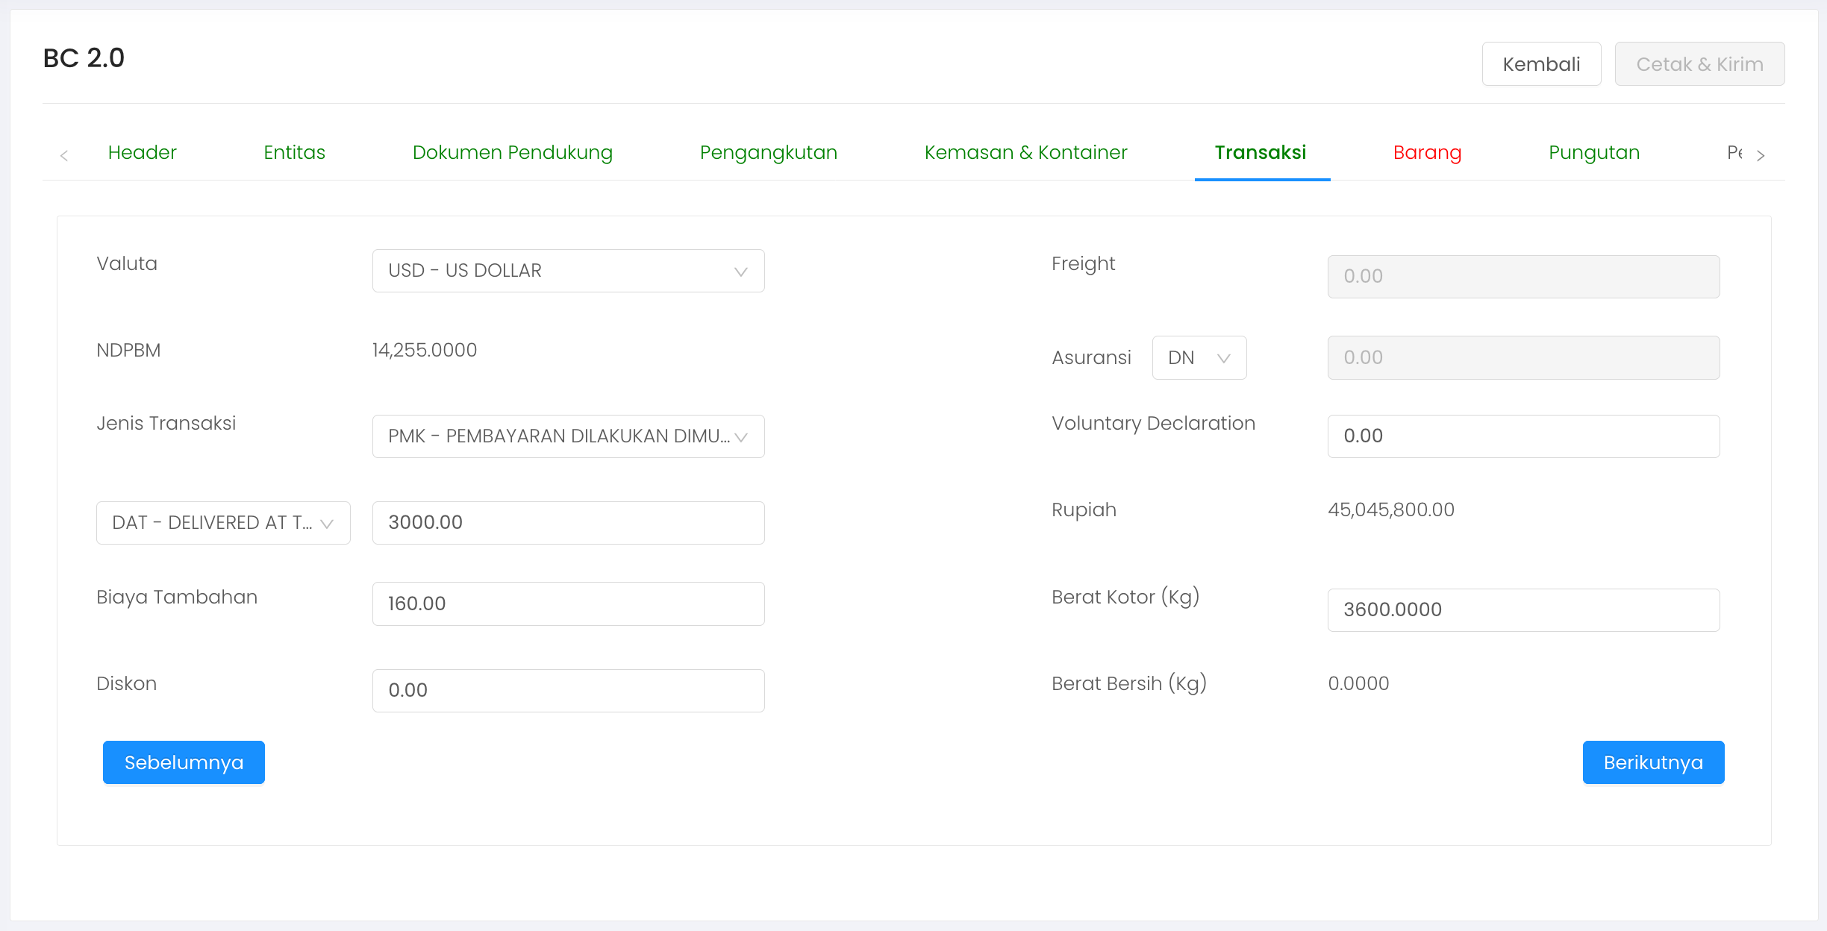Select the Pengangkutan tab
The image size is (1827, 931).
click(768, 153)
